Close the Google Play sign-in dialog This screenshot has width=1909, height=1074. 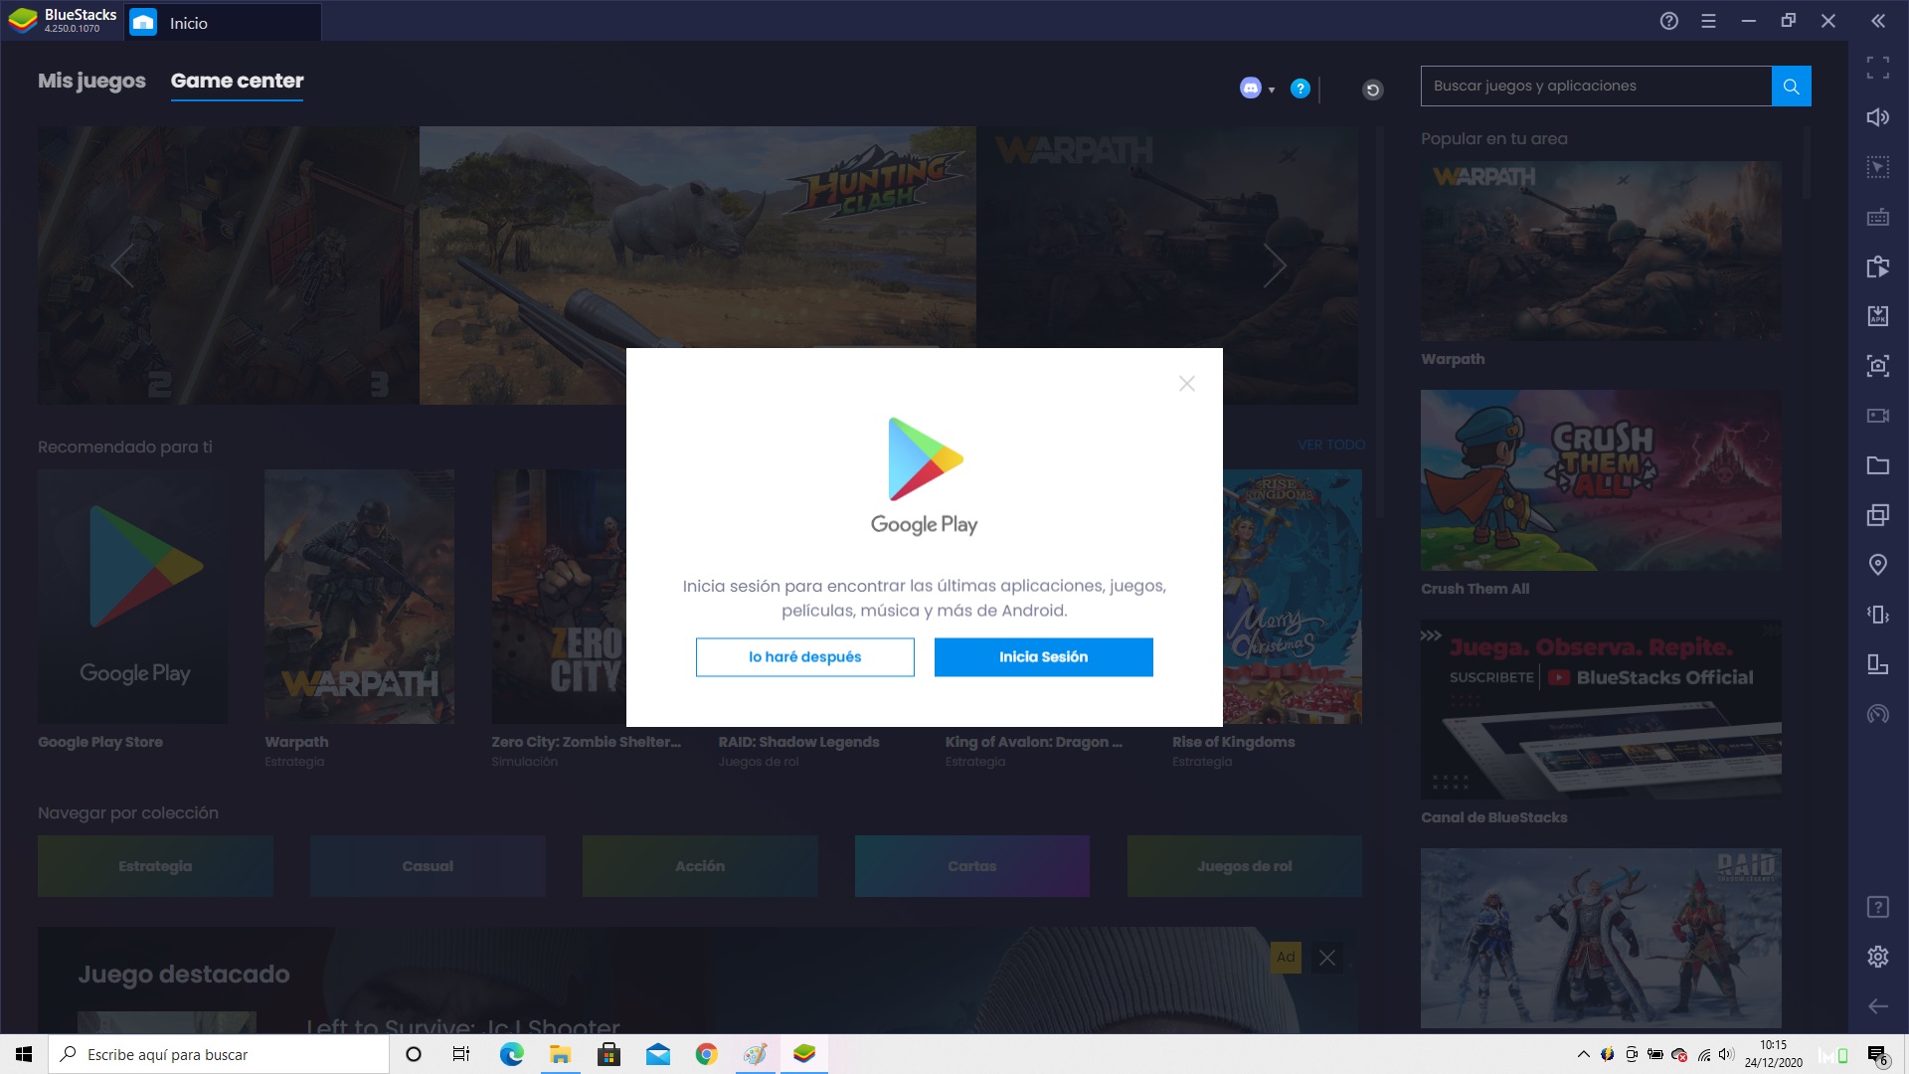pos(1186,384)
